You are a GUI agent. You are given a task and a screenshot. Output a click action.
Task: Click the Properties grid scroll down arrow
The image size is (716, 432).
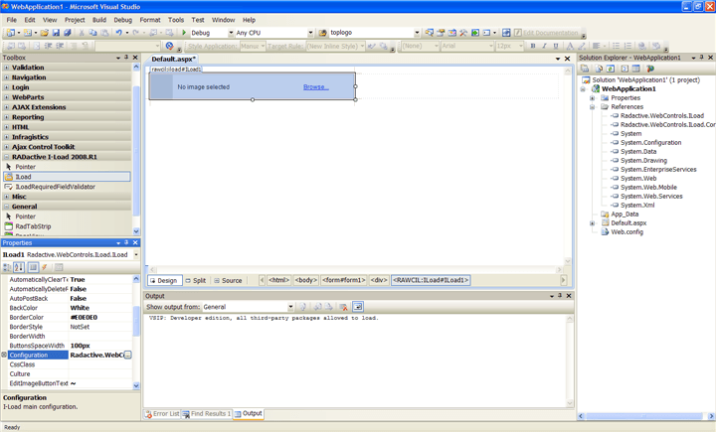coord(136,385)
